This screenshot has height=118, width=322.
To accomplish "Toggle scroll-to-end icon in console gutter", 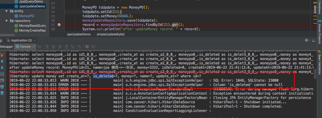I will [2, 80].
